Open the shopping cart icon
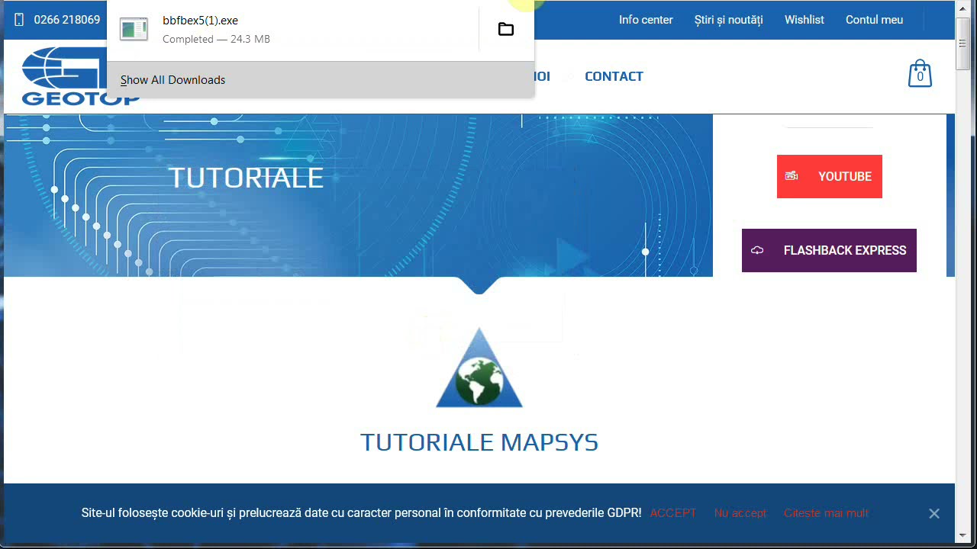This screenshot has width=977, height=549. coord(920,74)
